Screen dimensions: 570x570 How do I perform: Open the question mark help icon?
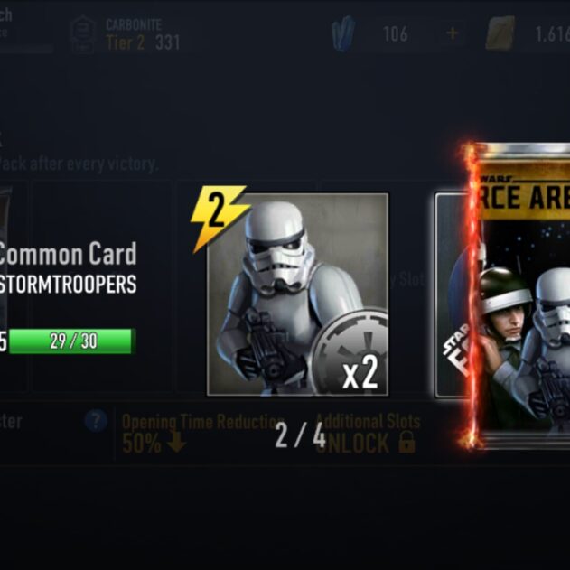[96, 421]
